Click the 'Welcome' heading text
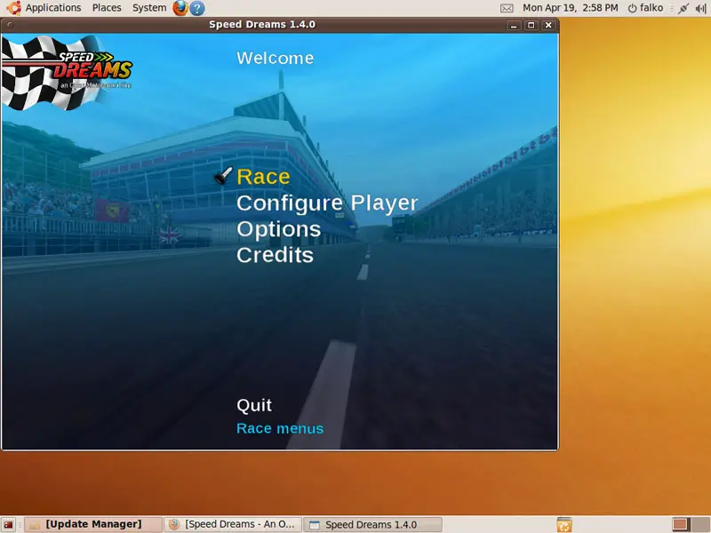Image resolution: width=711 pixels, height=533 pixels. 276,58
